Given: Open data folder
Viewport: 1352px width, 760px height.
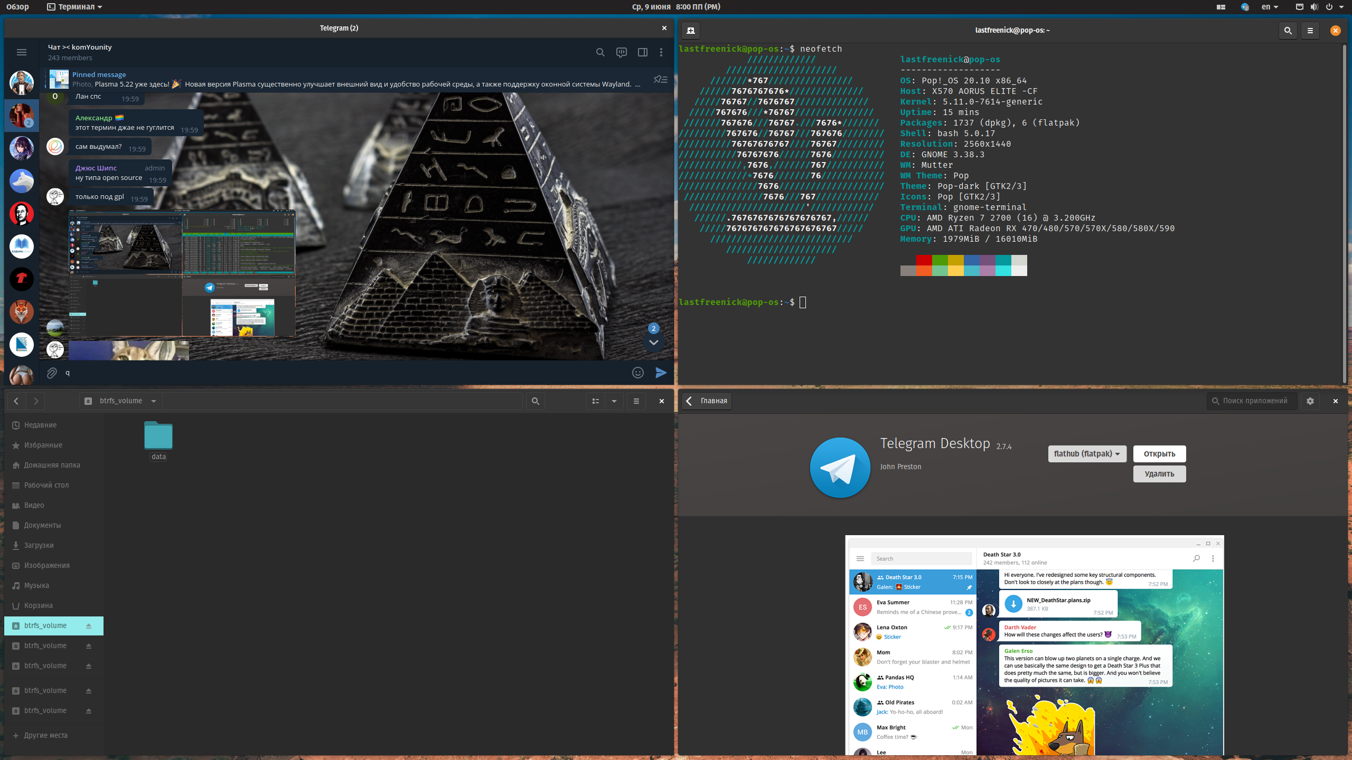Looking at the screenshot, I should coord(158,441).
